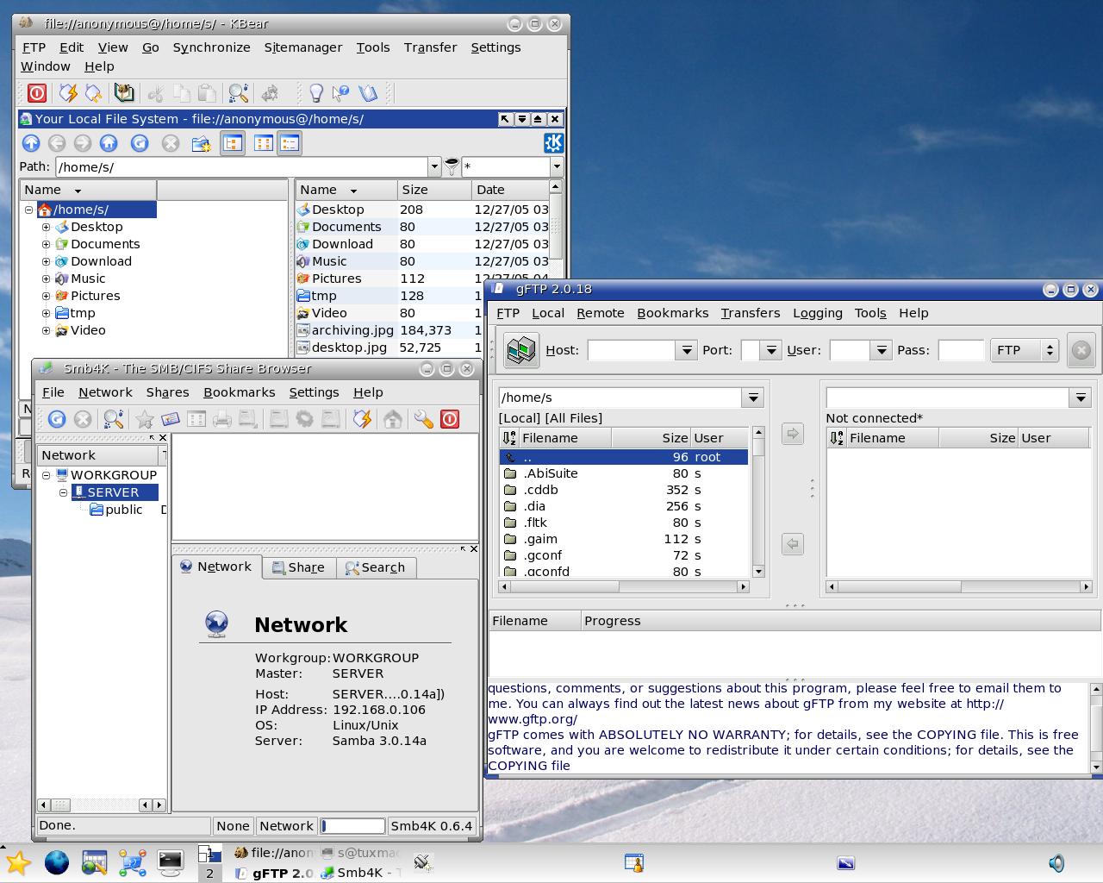The image size is (1103, 883).
Task: Click the gFTP log vertical scrollbar
Action: (1096, 728)
